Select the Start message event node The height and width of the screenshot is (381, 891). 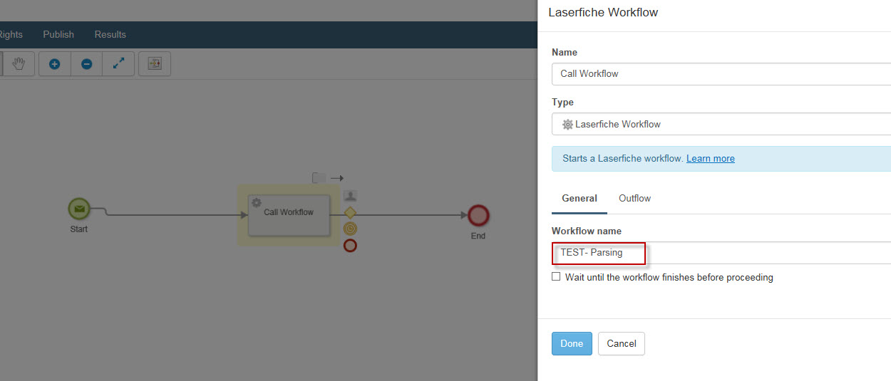pos(79,209)
